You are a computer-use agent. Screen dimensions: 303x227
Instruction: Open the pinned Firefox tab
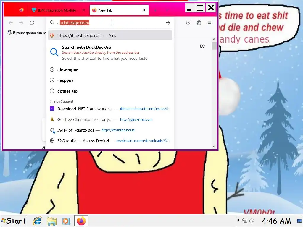(21, 10)
